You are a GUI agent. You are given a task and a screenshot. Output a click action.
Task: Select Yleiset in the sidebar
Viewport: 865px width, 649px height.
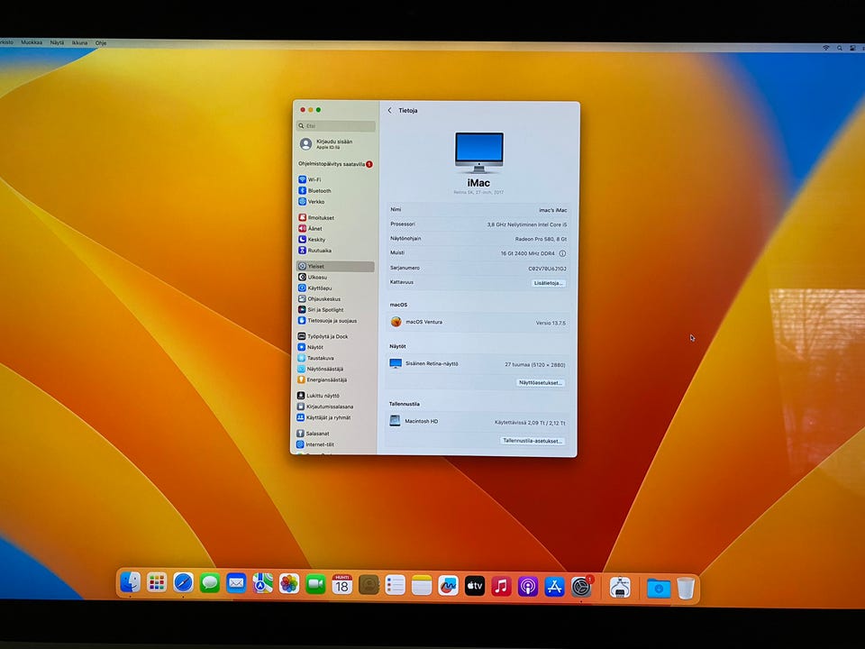coord(335,267)
